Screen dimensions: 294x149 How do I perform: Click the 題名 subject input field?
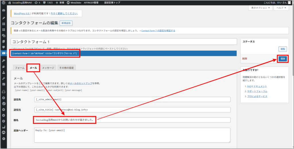coord(132,120)
